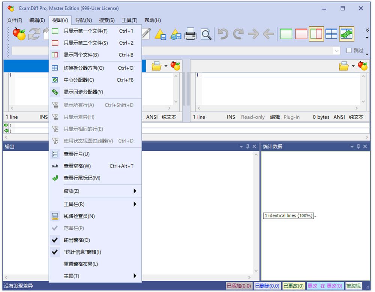Click right pane open folder icon
This screenshot has height=292, width=375.
[x=343, y=66]
